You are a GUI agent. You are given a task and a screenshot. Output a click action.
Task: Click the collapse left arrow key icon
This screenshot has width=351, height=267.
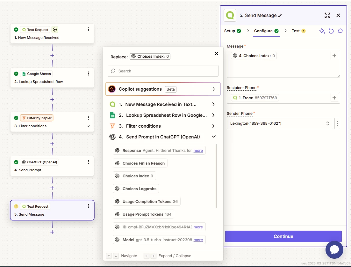point(147,256)
